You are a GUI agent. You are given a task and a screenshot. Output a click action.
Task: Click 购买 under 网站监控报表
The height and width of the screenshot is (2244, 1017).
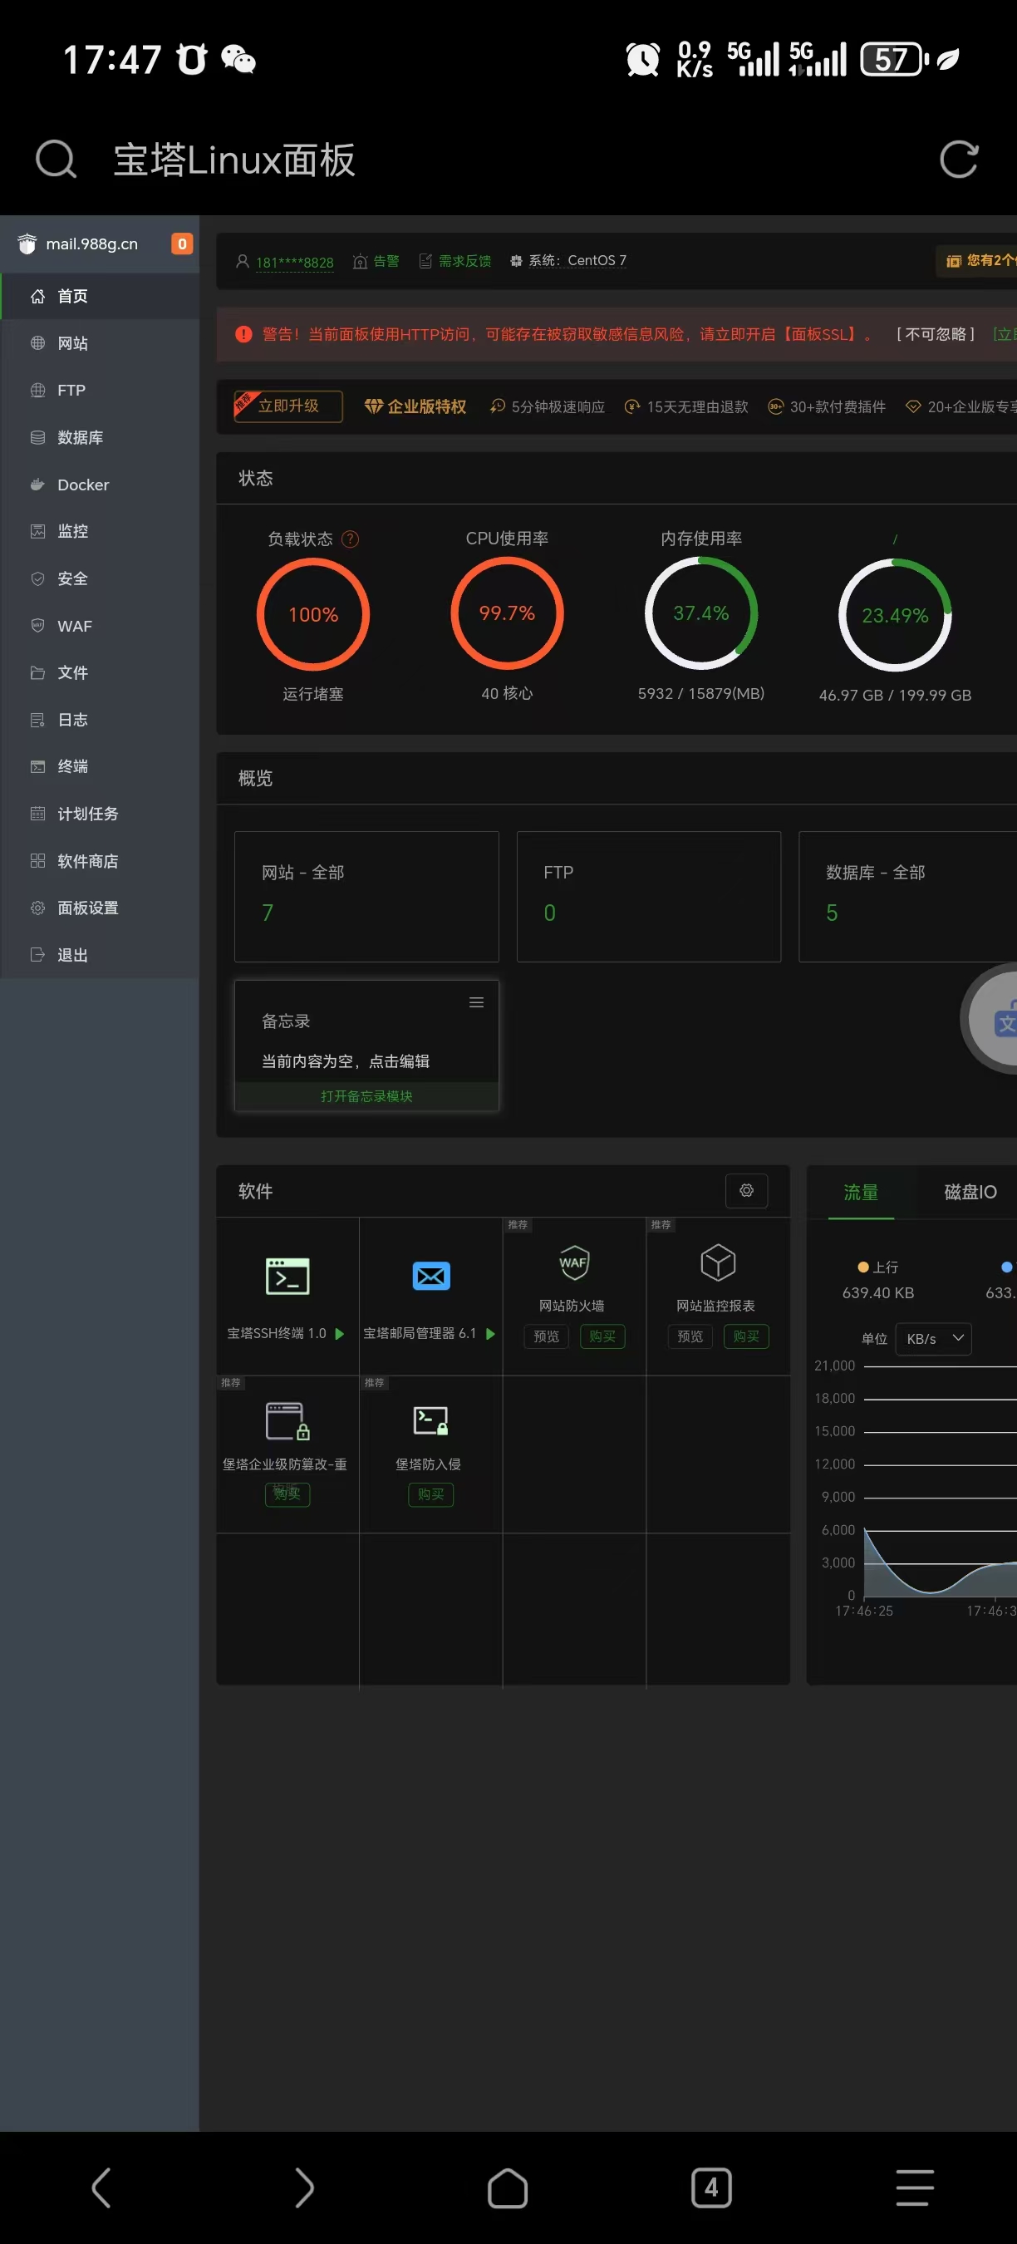point(746,1336)
